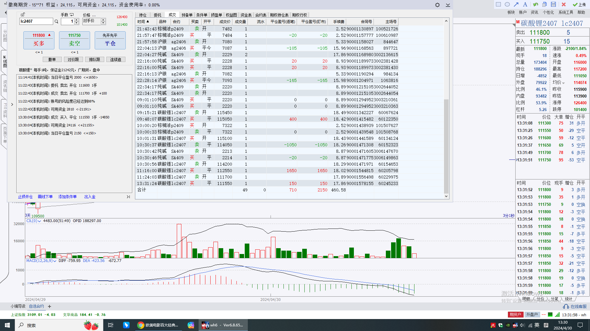Open the 账户 menu
This screenshot has height=331, width=590.
click(x=523, y=12)
